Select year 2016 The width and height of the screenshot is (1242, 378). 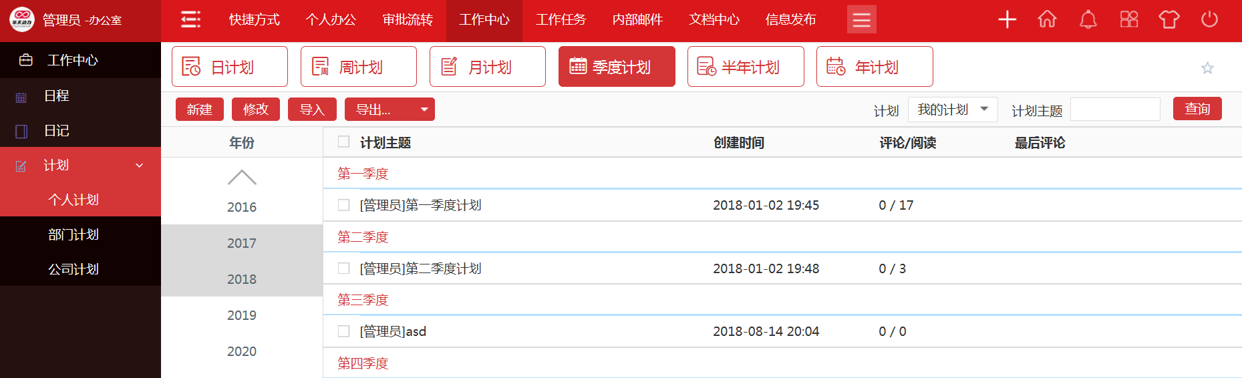(242, 207)
